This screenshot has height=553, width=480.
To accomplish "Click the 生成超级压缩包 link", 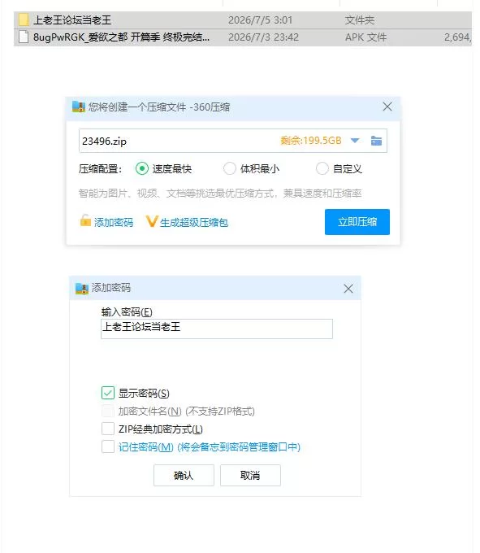I will [194, 223].
